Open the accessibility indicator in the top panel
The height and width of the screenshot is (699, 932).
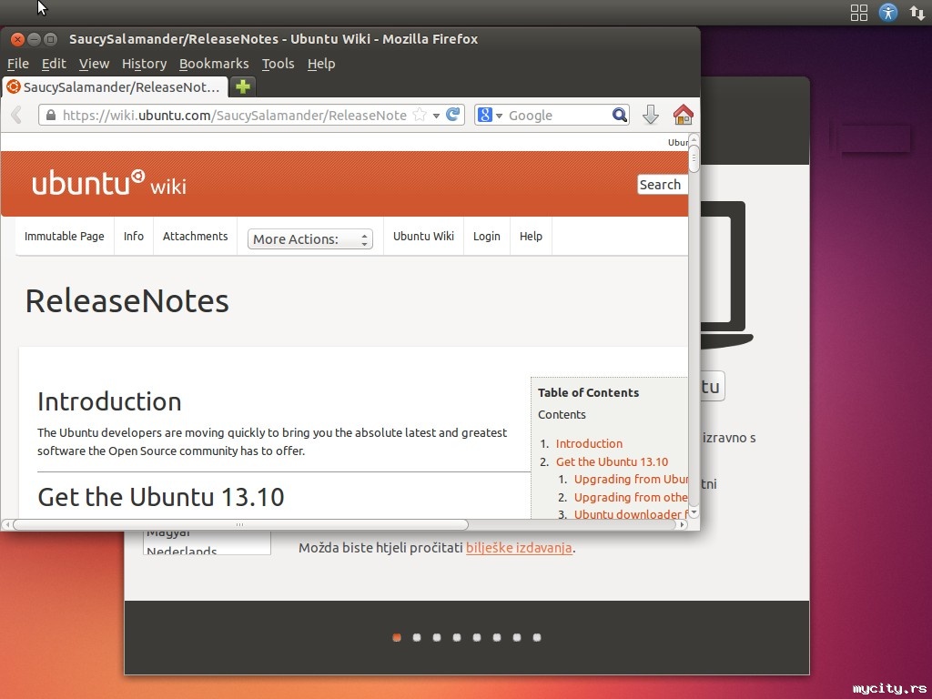[888, 13]
